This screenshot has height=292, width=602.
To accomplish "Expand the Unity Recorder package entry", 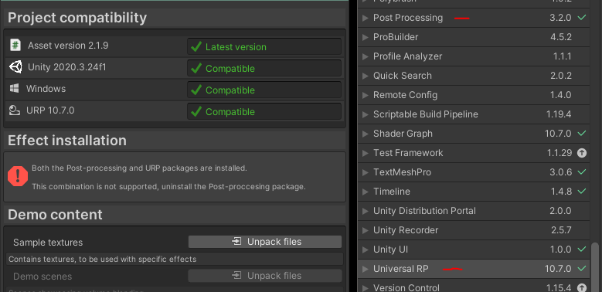I will 365,230.
